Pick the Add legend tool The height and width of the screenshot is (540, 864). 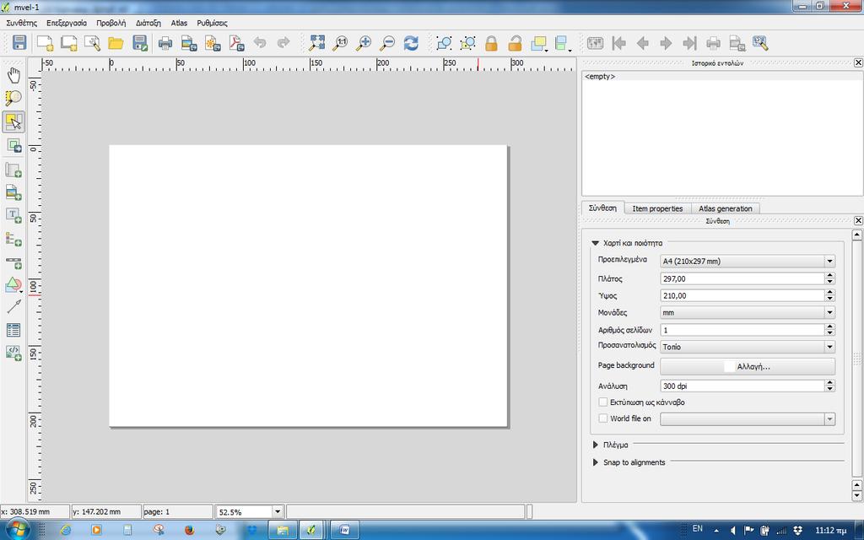[13, 239]
